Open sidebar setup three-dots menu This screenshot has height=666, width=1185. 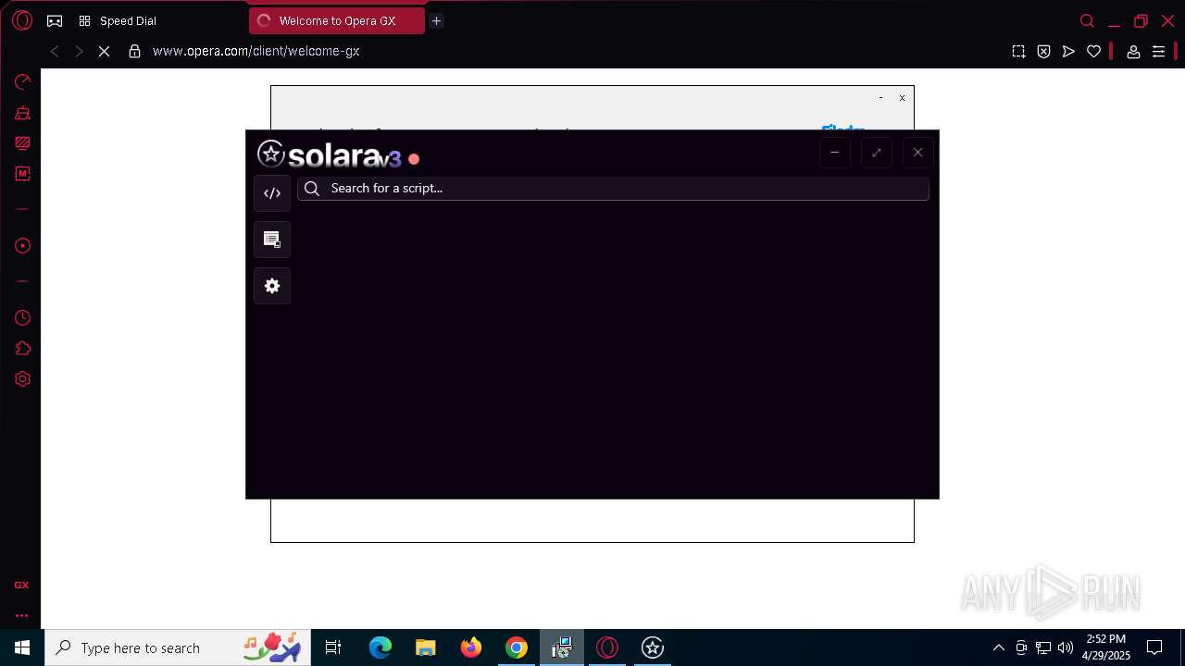[21, 615]
